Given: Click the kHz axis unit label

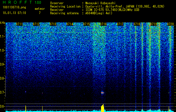Looking at the screenshot, I should 3,23.
